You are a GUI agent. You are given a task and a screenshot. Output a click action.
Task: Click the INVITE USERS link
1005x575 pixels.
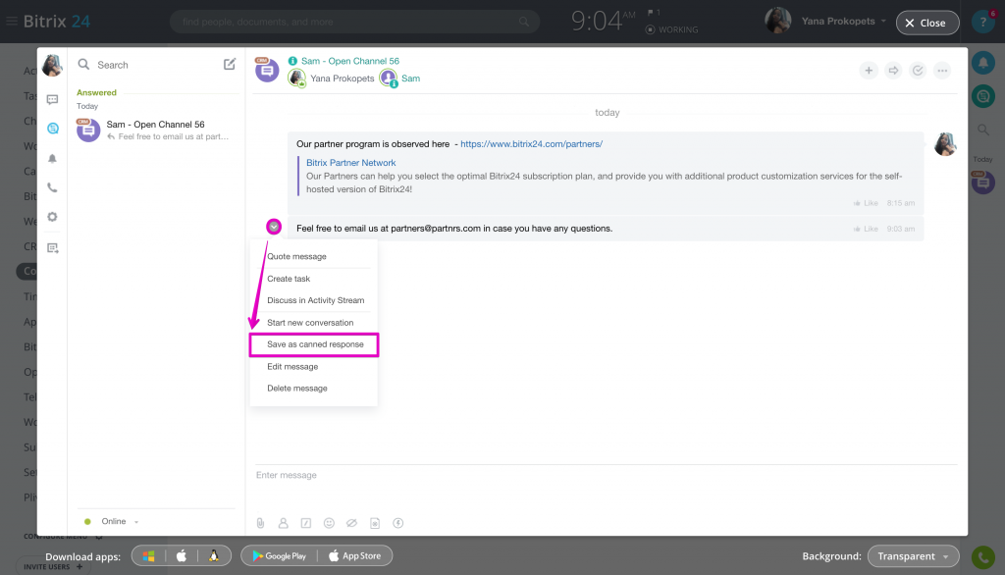tap(53, 567)
